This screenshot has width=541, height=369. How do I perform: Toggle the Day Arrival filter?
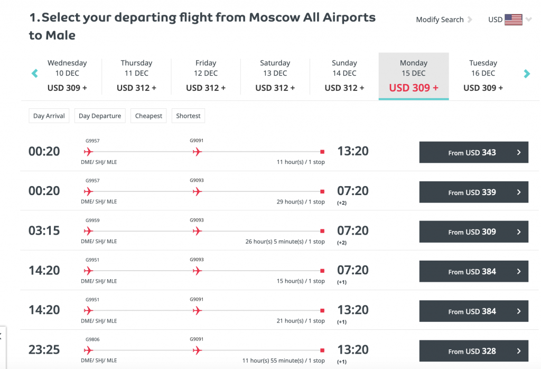pos(49,116)
